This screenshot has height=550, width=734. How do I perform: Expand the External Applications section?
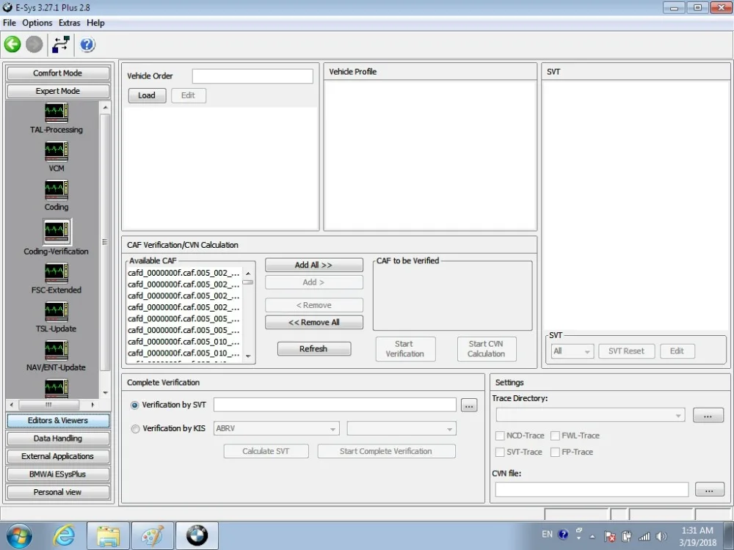tap(58, 456)
